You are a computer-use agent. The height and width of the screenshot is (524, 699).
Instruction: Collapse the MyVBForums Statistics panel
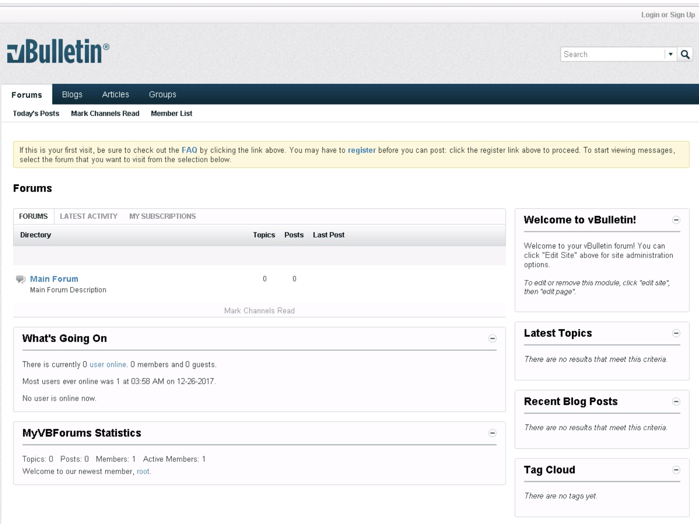point(492,433)
